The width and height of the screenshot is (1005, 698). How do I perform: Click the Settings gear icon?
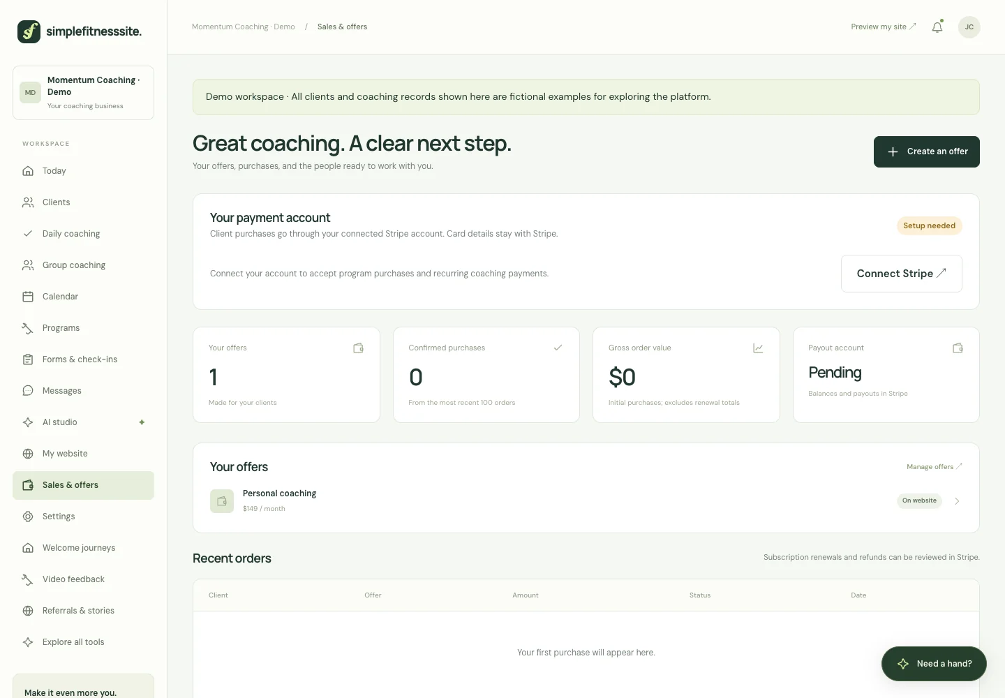click(x=28, y=517)
